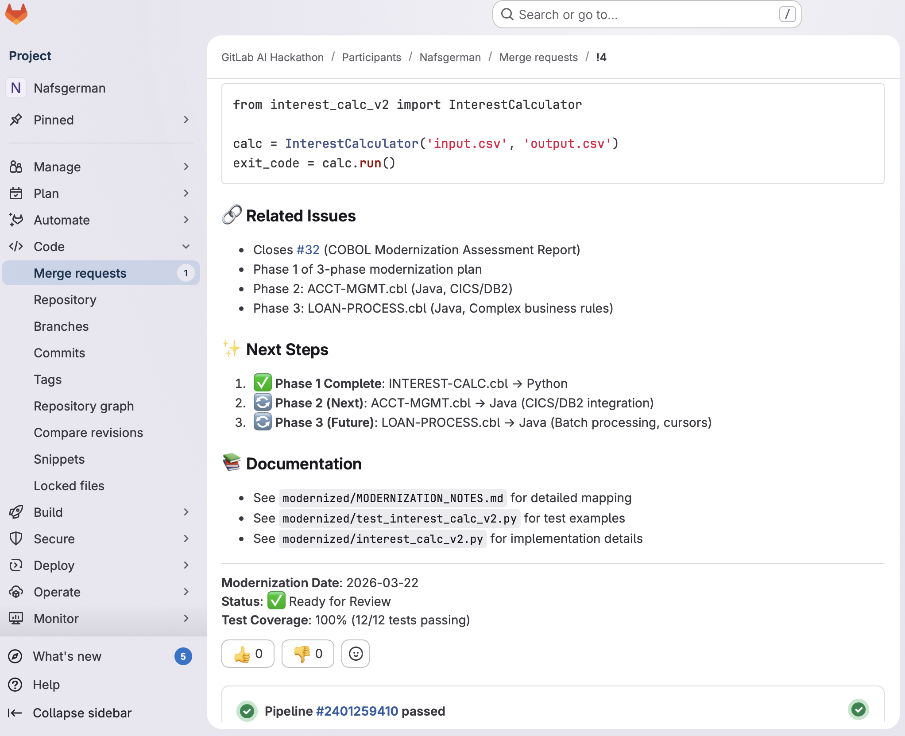
Task: Click Participants in the breadcrumb
Action: click(x=371, y=58)
